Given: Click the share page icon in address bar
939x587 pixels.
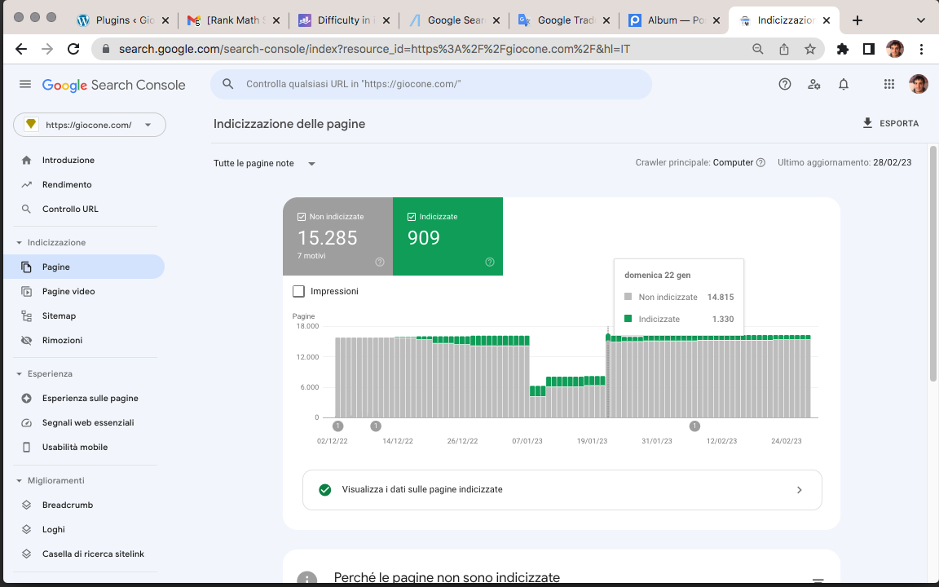Looking at the screenshot, I should (784, 49).
